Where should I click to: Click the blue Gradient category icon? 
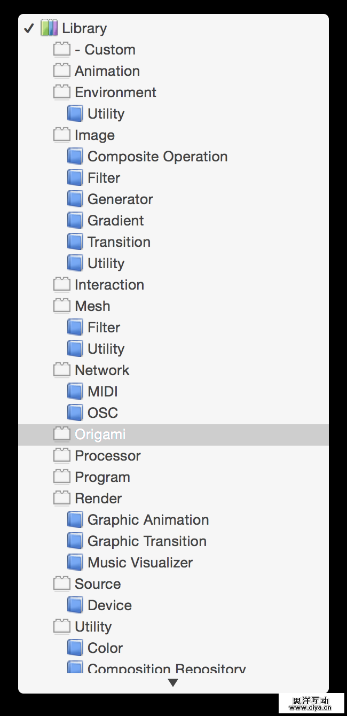tap(75, 221)
